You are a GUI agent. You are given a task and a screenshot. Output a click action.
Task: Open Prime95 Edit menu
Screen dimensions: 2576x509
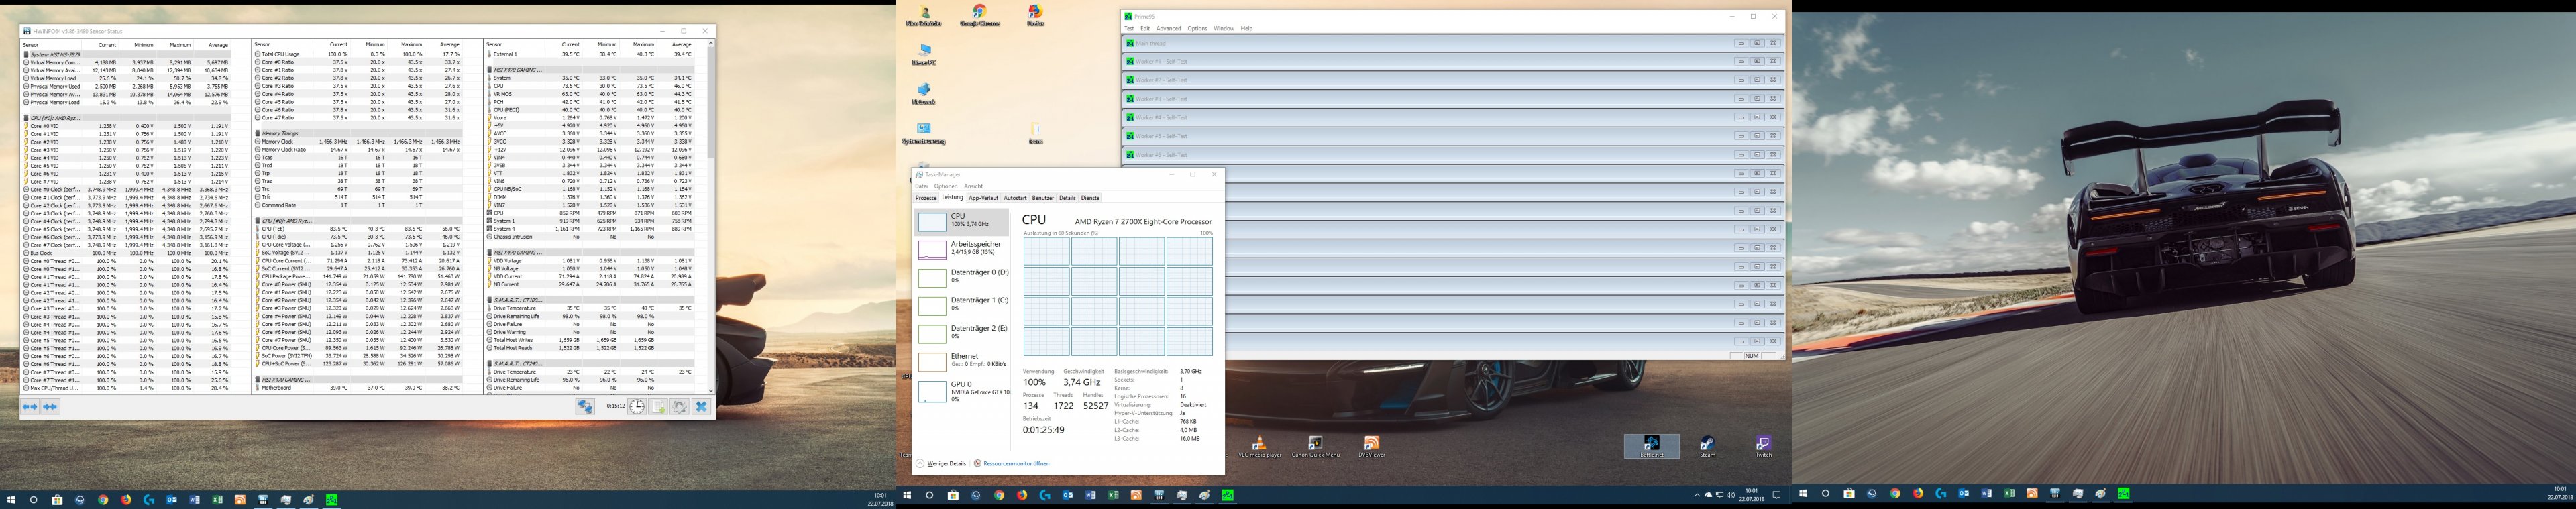[1145, 28]
